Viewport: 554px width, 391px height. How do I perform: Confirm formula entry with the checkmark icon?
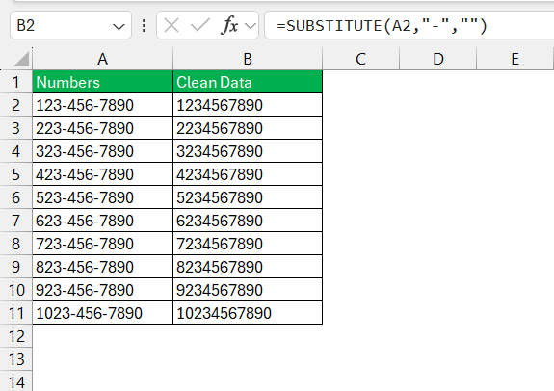click(x=200, y=26)
